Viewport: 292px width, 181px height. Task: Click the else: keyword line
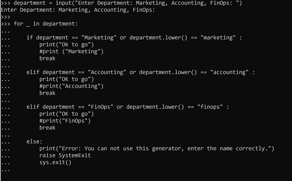click(x=35, y=142)
